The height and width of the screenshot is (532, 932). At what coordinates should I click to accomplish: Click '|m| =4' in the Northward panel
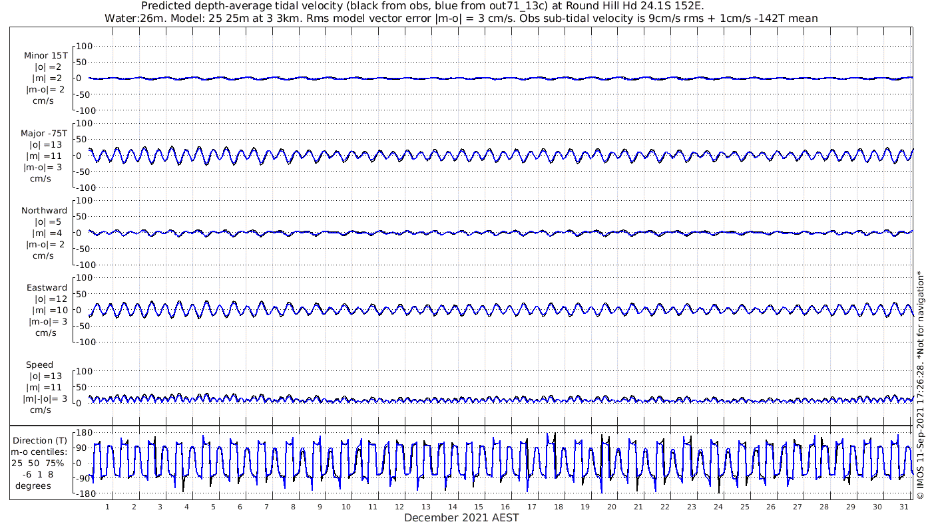[x=47, y=233]
